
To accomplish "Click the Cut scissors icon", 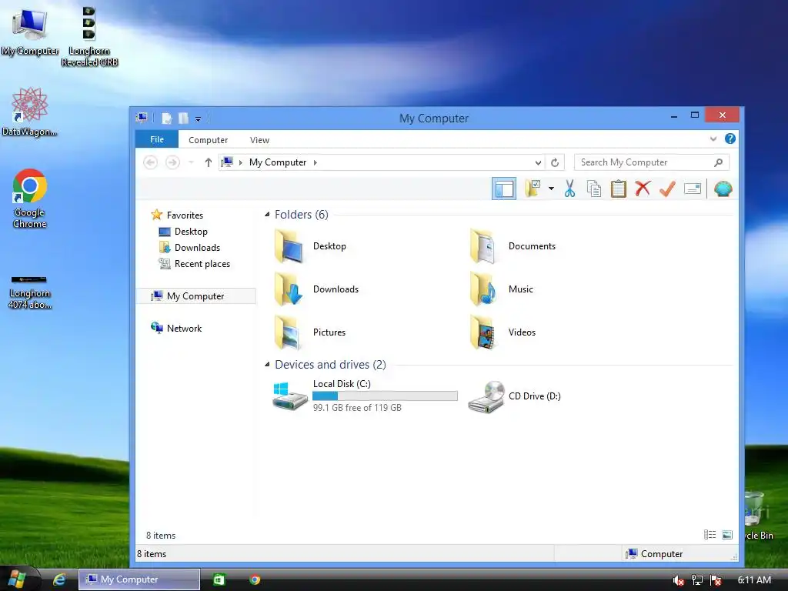I will pyautogui.click(x=569, y=189).
